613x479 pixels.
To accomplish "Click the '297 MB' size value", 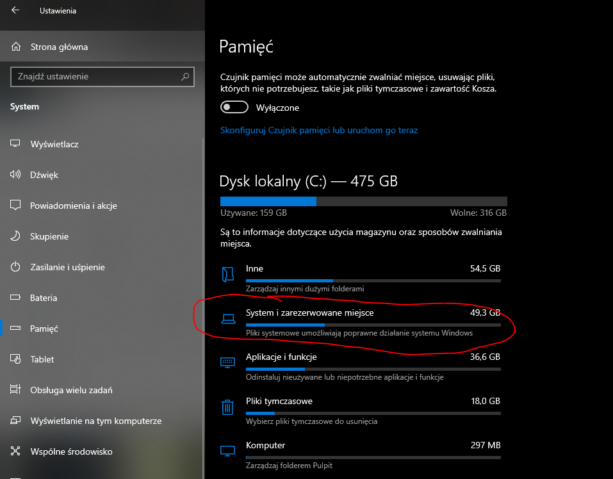I will (486, 445).
